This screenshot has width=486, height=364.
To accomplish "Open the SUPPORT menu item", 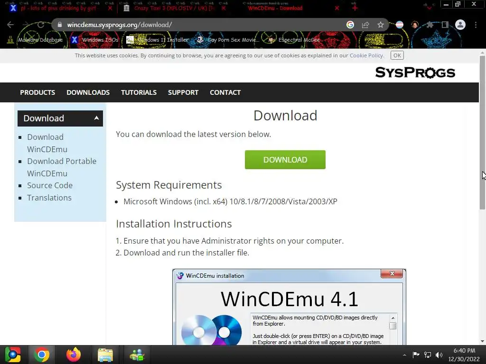I will 183,92.
